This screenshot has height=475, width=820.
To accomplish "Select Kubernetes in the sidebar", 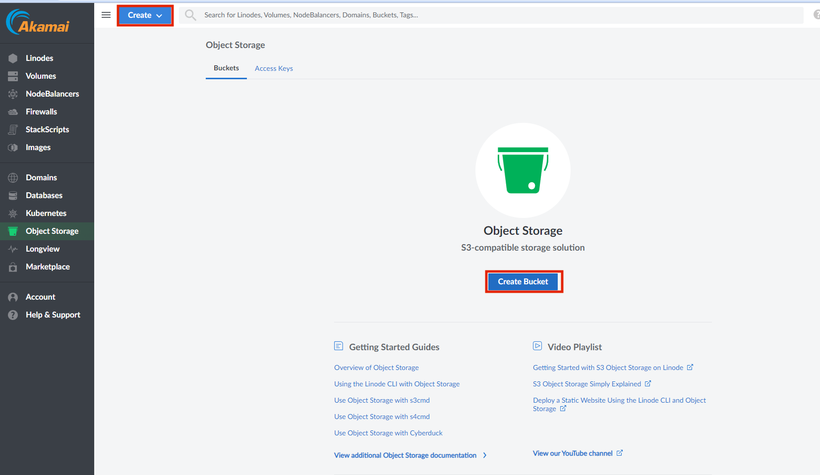I will pos(46,213).
